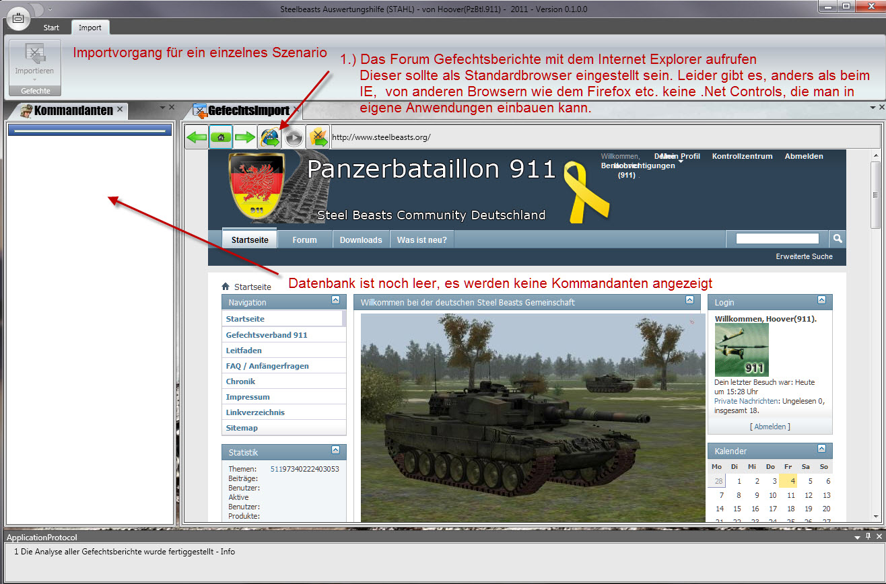Click the yellow folder import icon
The image size is (886, 584).
click(317, 137)
